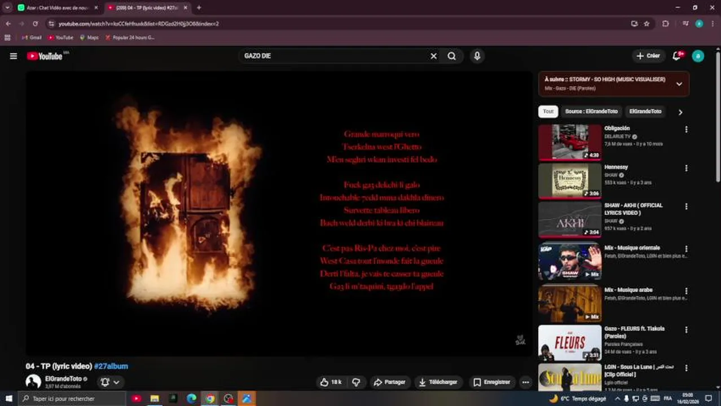
Task: Open the weather 6°C Temps dégagé widget
Action: [577, 398]
